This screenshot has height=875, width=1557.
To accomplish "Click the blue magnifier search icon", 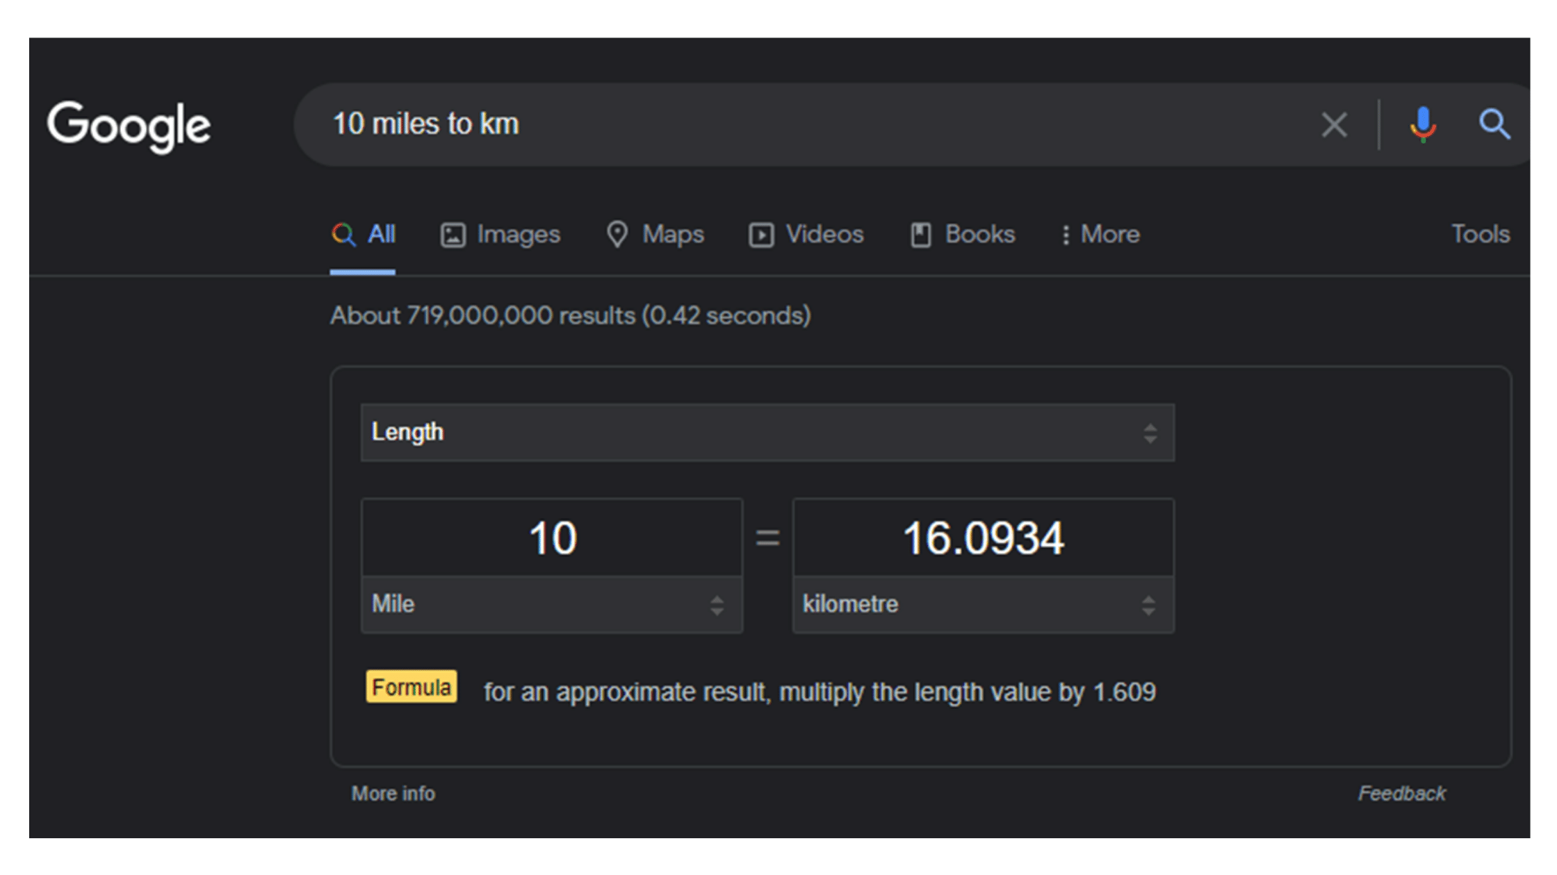I will [1494, 125].
